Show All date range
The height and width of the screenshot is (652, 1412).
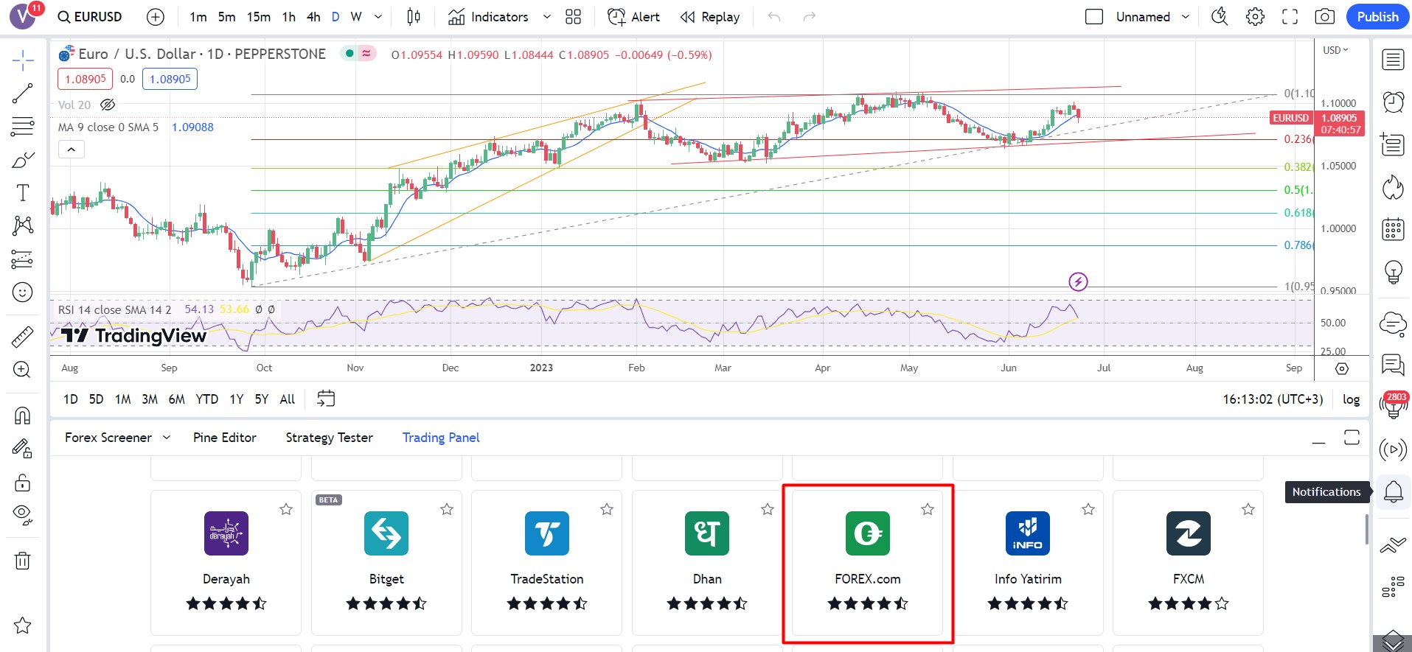pyautogui.click(x=288, y=399)
